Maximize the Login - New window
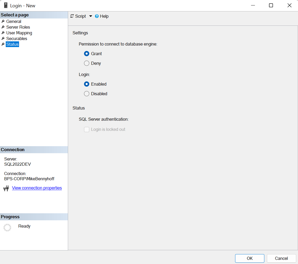This screenshot has height=264, width=298. tap(271, 5)
